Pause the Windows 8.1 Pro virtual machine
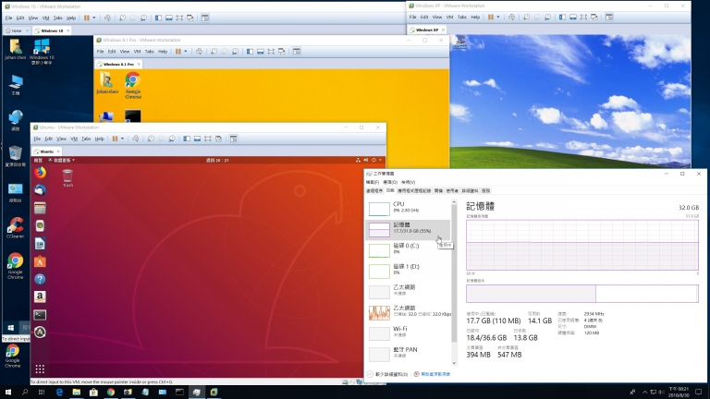The height and width of the screenshot is (399, 710). [x=178, y=52]
